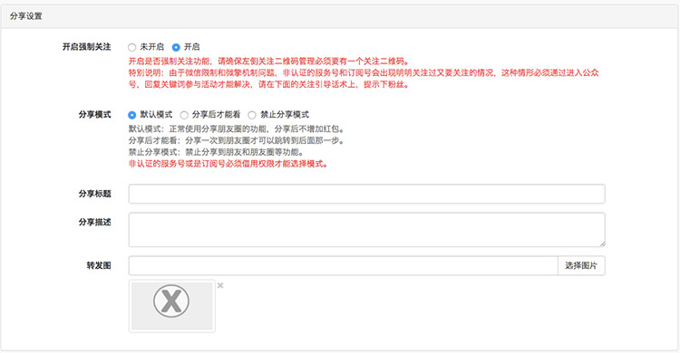Choose the 默认模式 share mode

132,115
